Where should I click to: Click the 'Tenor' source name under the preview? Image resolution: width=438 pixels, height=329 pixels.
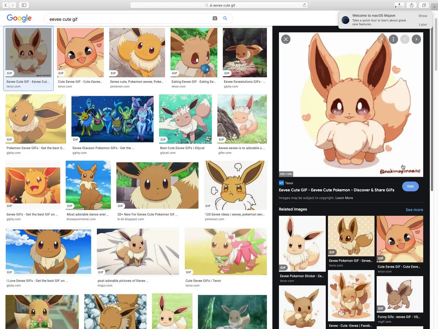(x=289, y=183)
